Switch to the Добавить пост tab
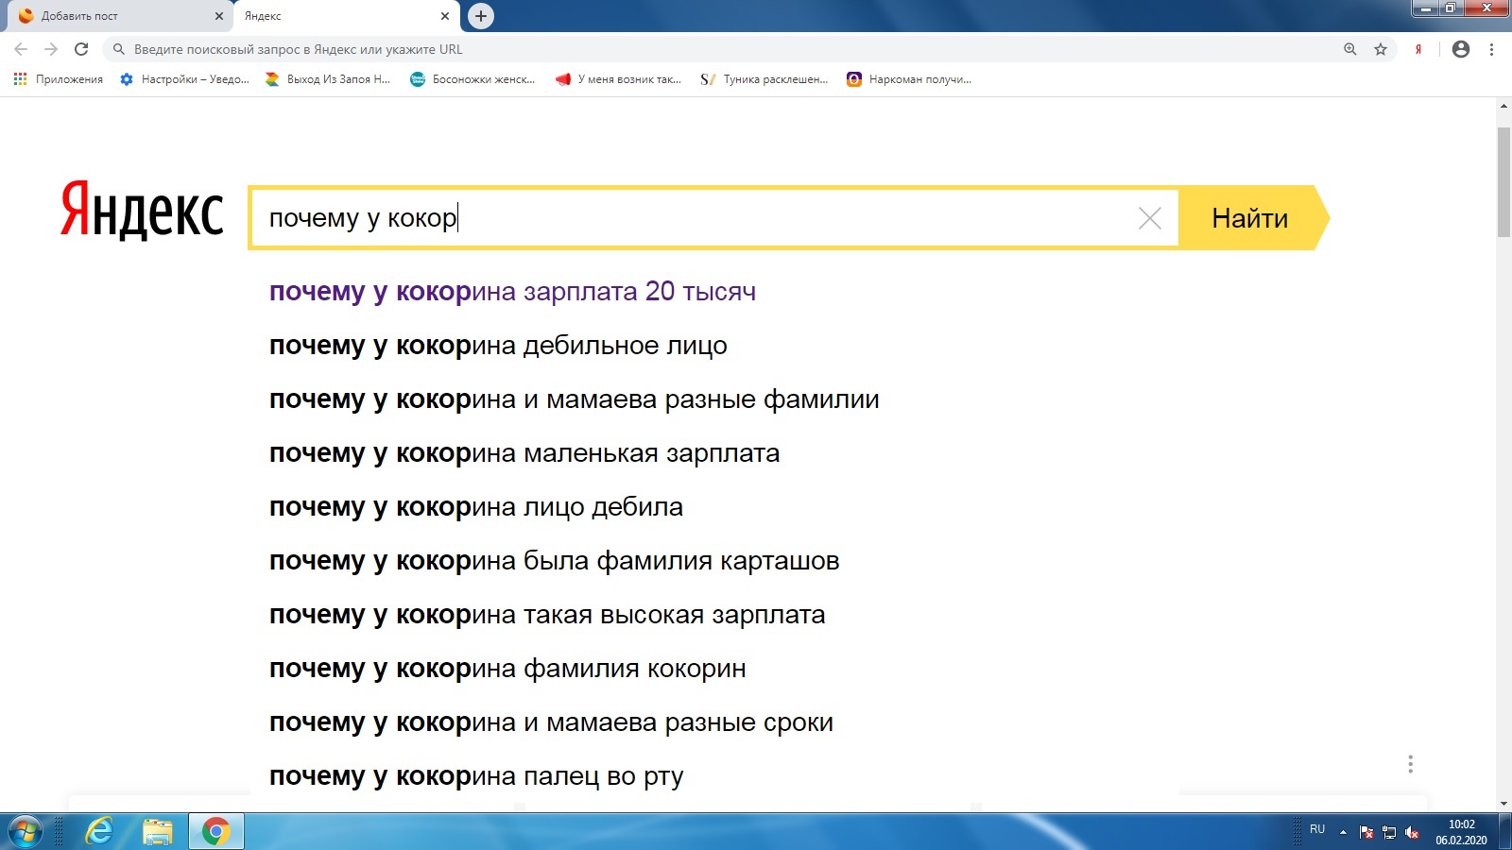The width and height of the screenshot is (1512, 850). click(118, 16)
